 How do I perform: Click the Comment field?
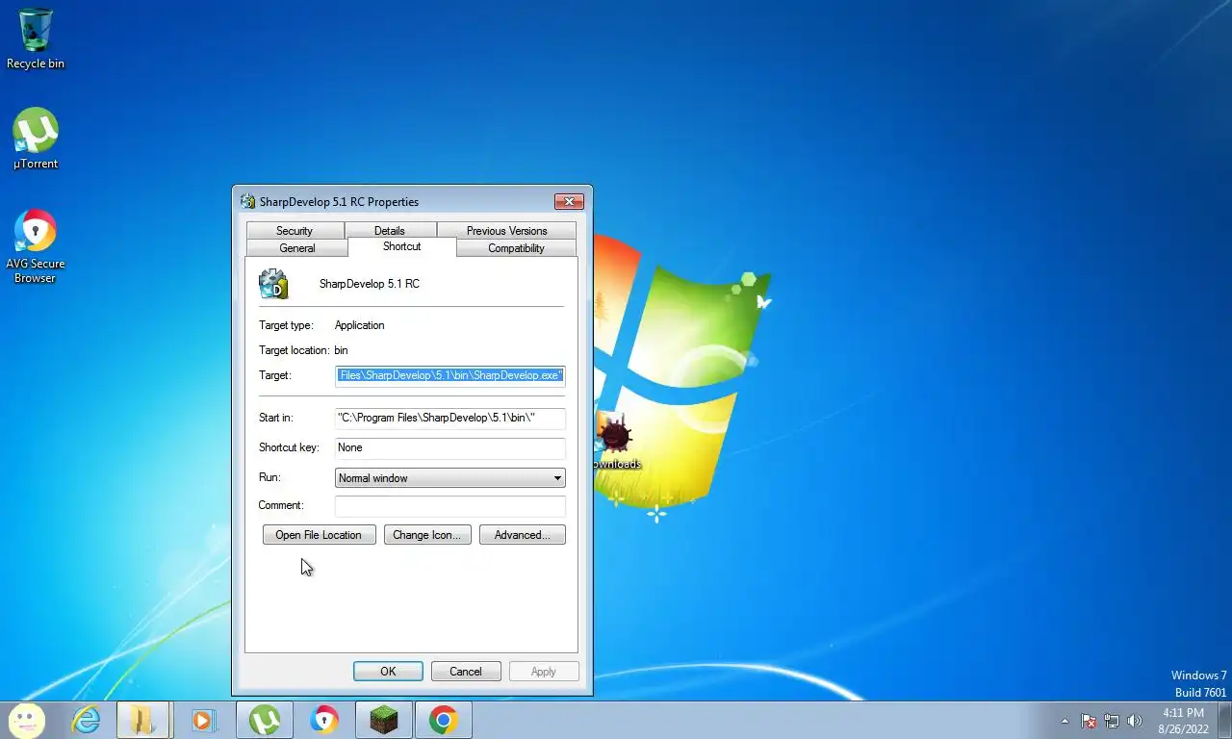[x=449, y=505]
